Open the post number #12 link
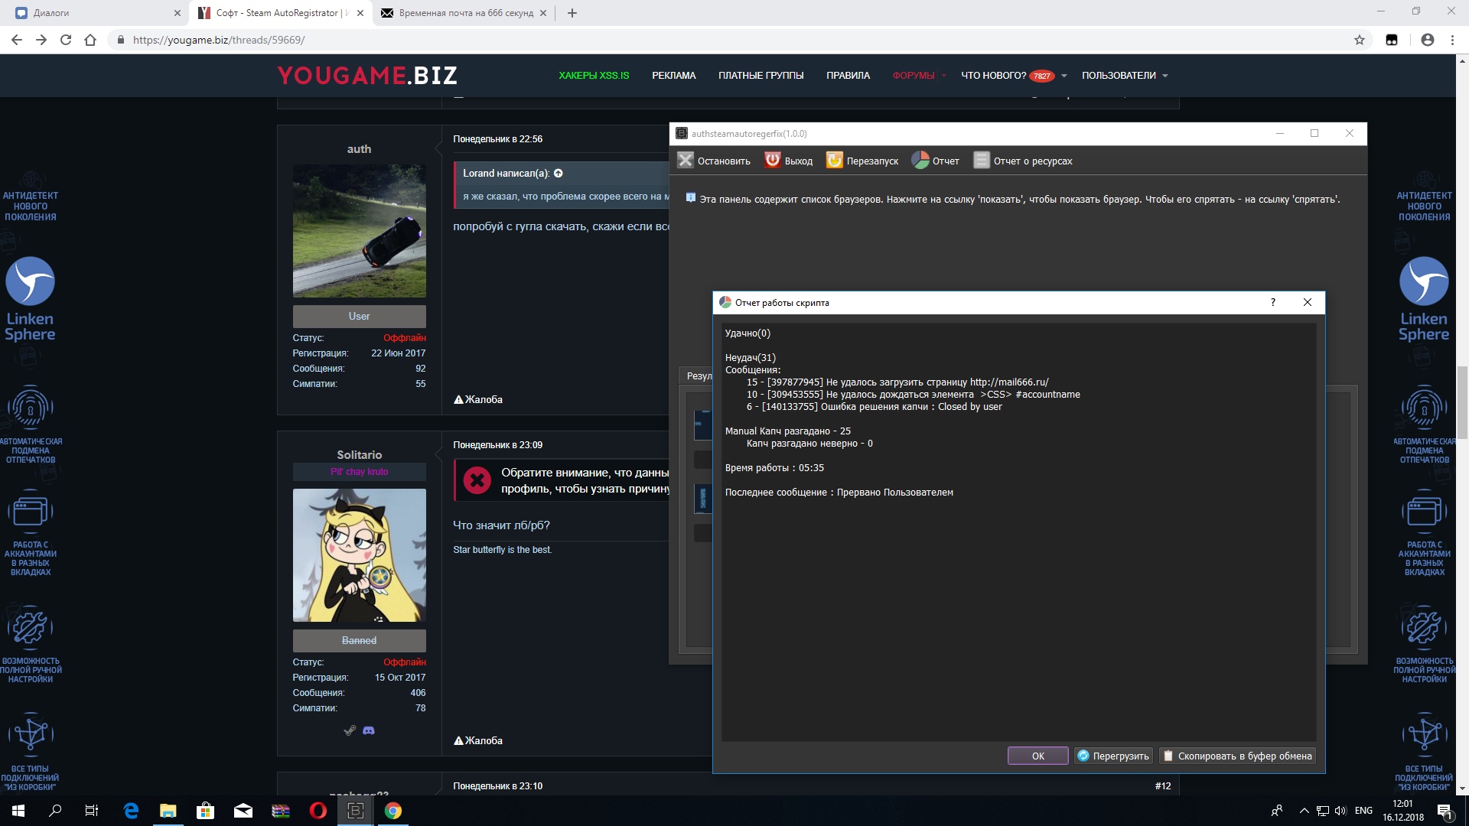Screen dimensions: 1469x826 [x=1163, y=785]
